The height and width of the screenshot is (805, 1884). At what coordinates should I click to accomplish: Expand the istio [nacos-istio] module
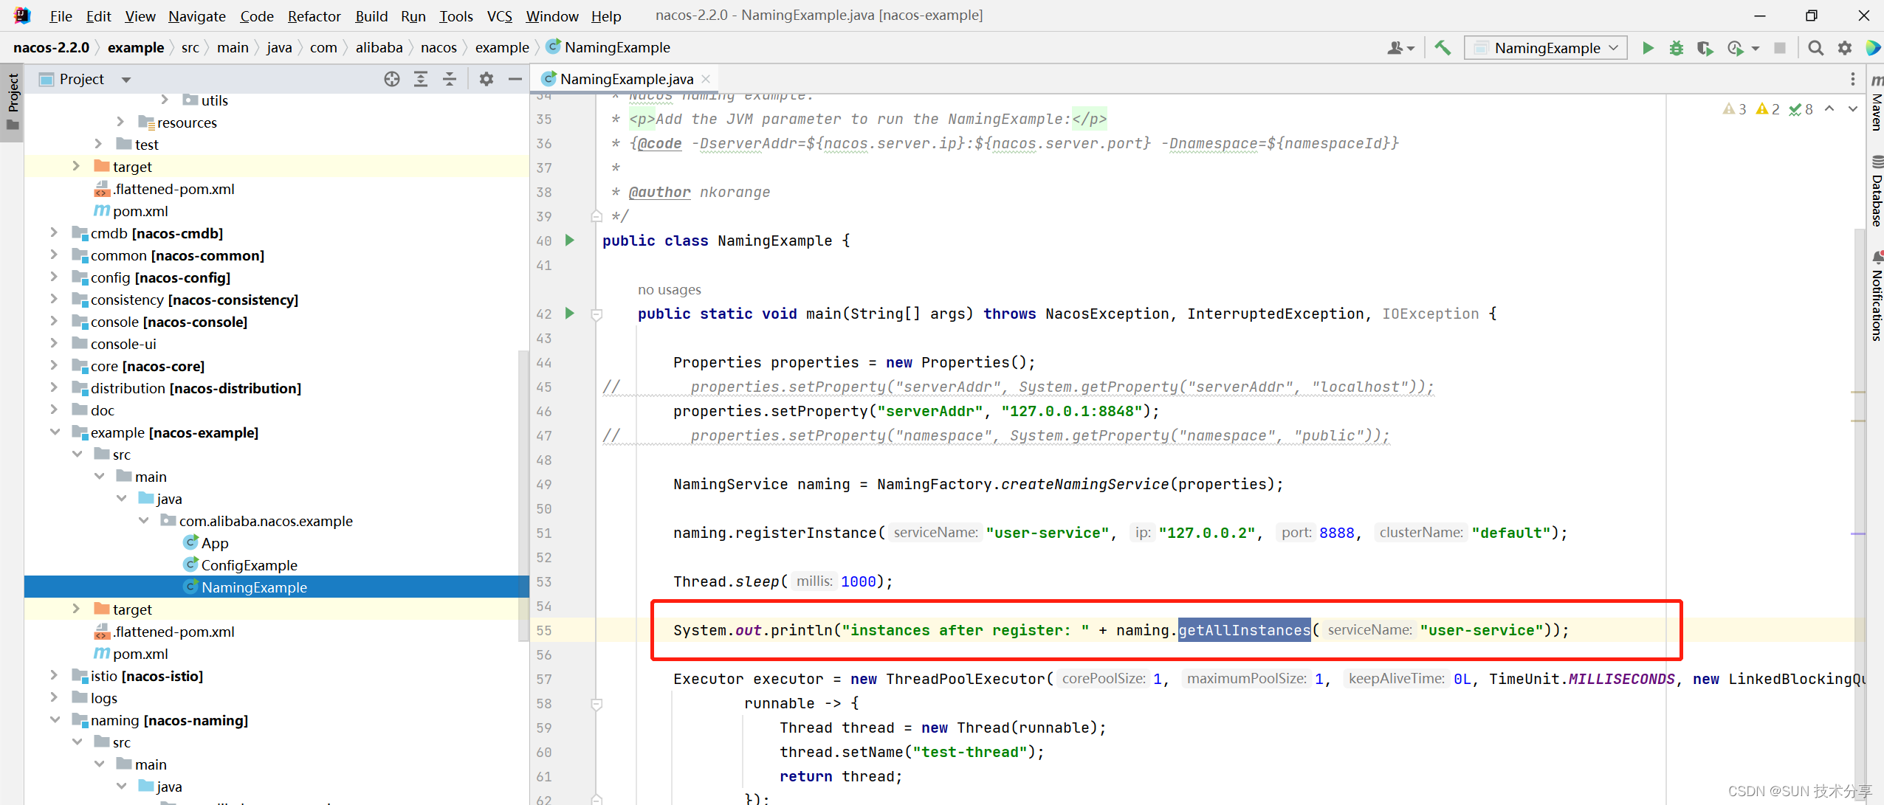point(54,675)
